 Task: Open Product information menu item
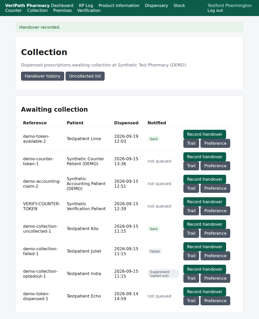point(119,5)
